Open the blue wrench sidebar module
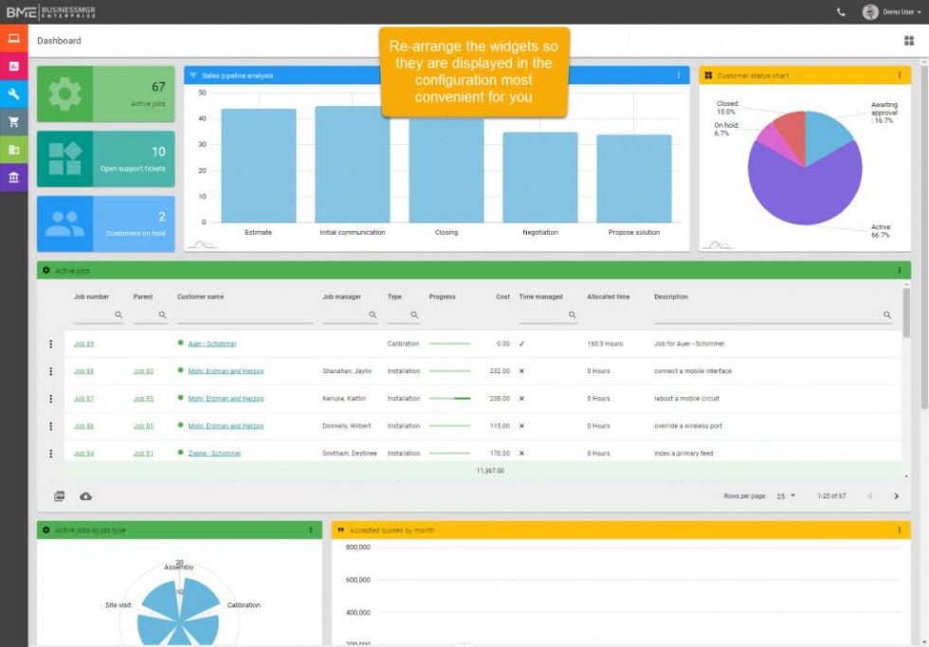 pos(13,94)
